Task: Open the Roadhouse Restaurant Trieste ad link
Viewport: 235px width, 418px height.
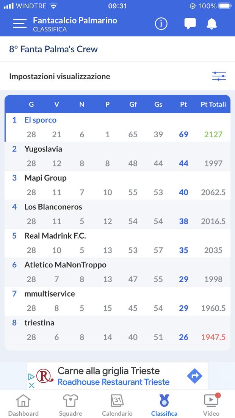Action: (114, 383)
